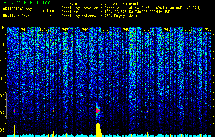The image size is (215, 137).
Task: Click the Observer label
Action: click(x=69, y=4)
